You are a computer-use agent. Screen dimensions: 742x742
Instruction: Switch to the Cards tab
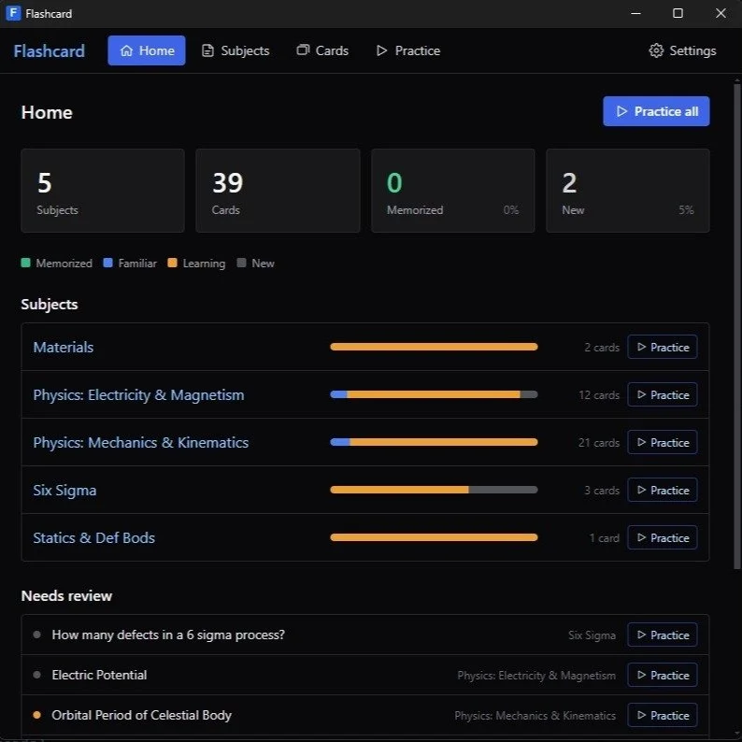pos(322,50)
